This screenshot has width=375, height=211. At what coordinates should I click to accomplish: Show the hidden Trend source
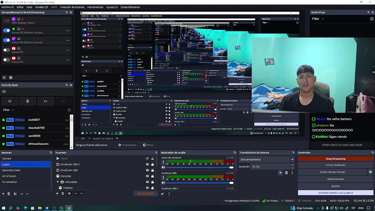click(147, 159)
